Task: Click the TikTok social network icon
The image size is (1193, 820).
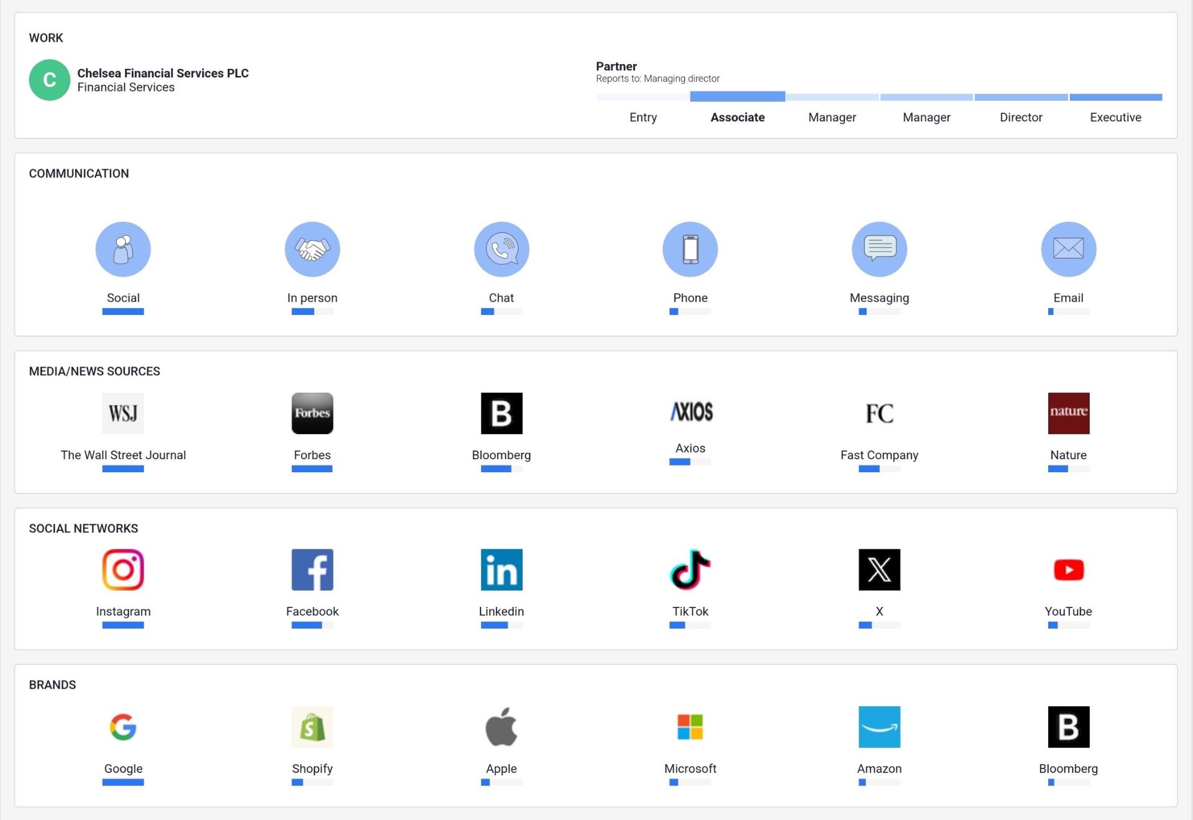Action: (690, 570)
